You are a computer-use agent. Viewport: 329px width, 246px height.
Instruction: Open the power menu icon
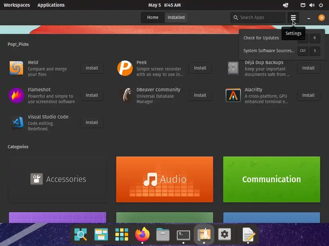(x=321, y=5)
